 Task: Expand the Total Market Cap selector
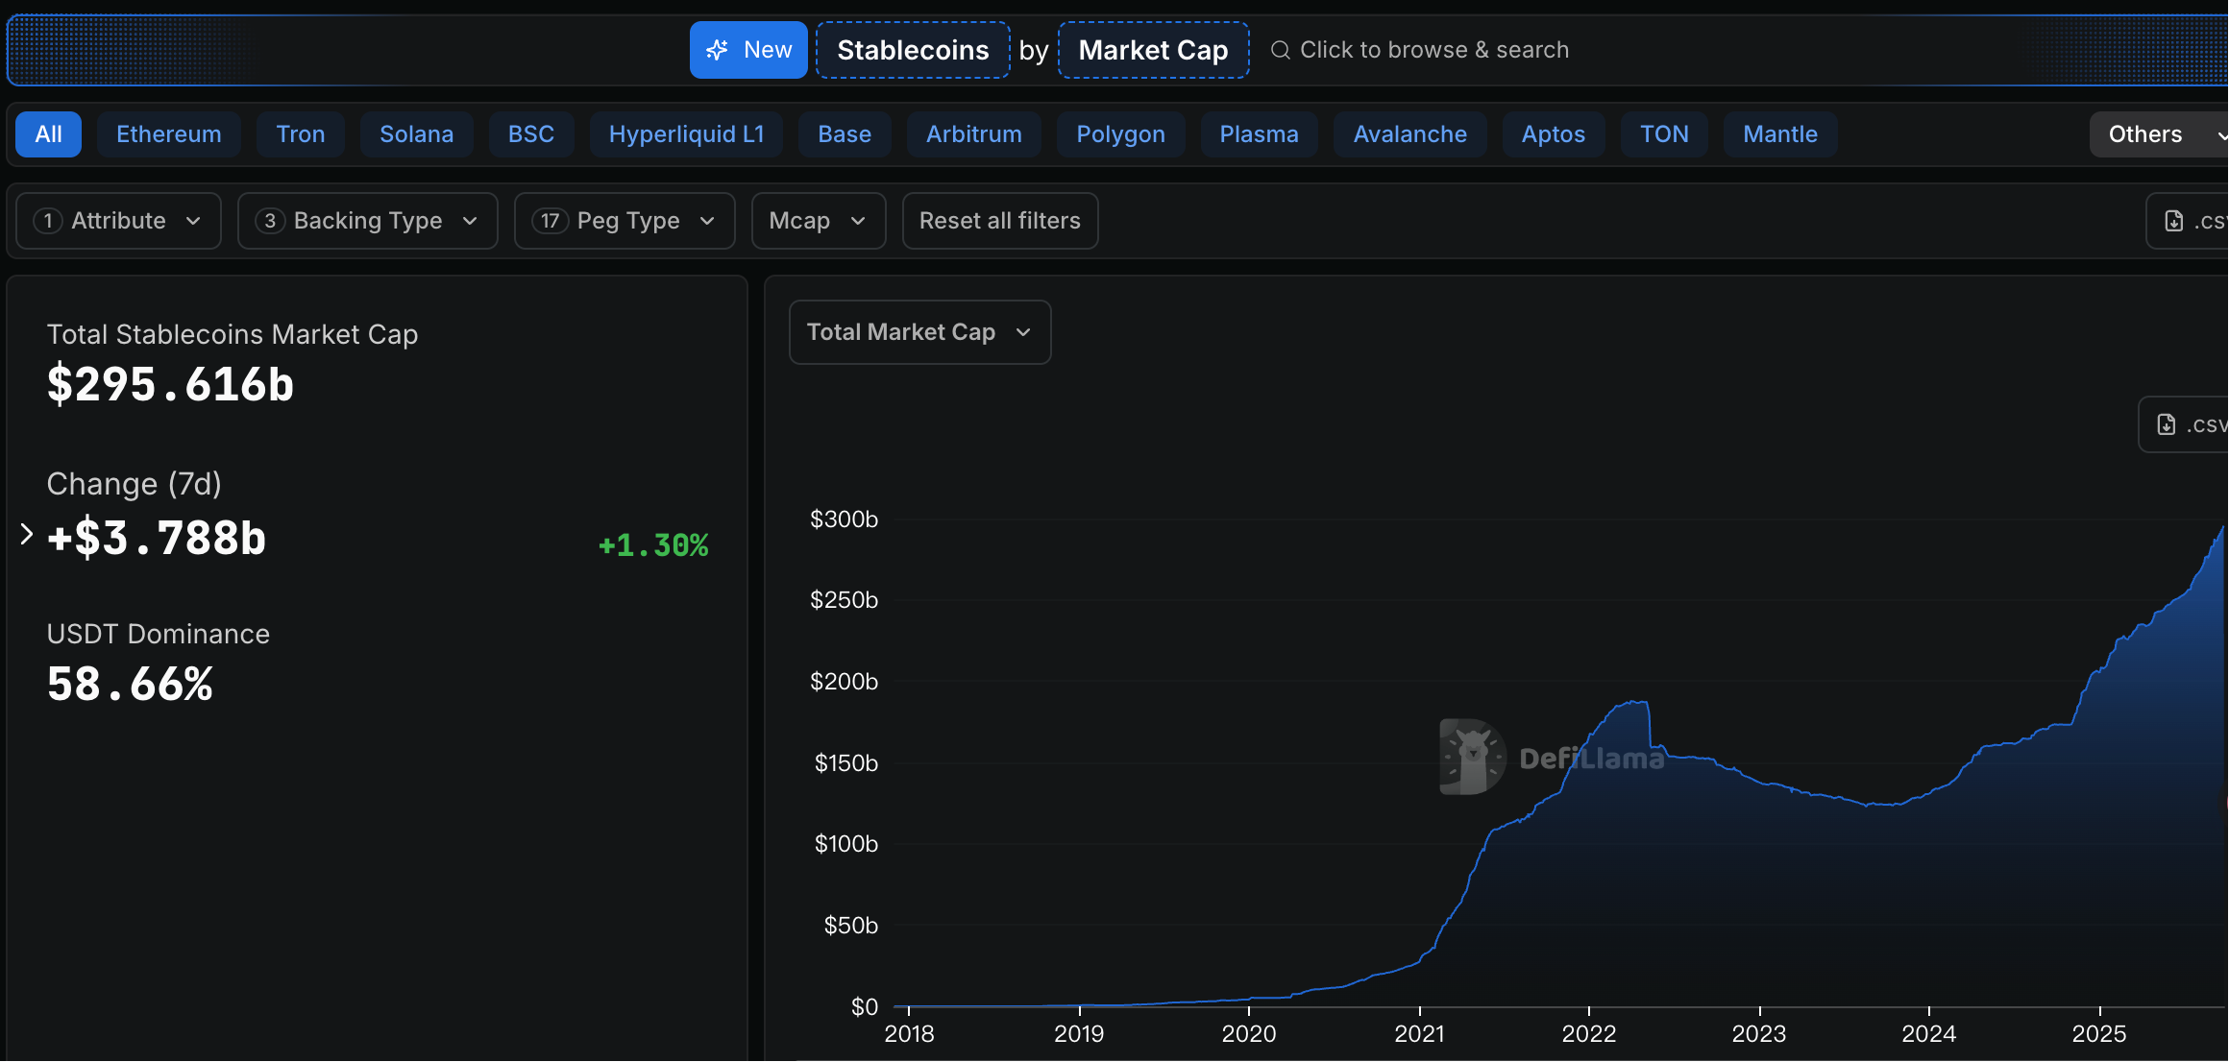tap(919, 332)
